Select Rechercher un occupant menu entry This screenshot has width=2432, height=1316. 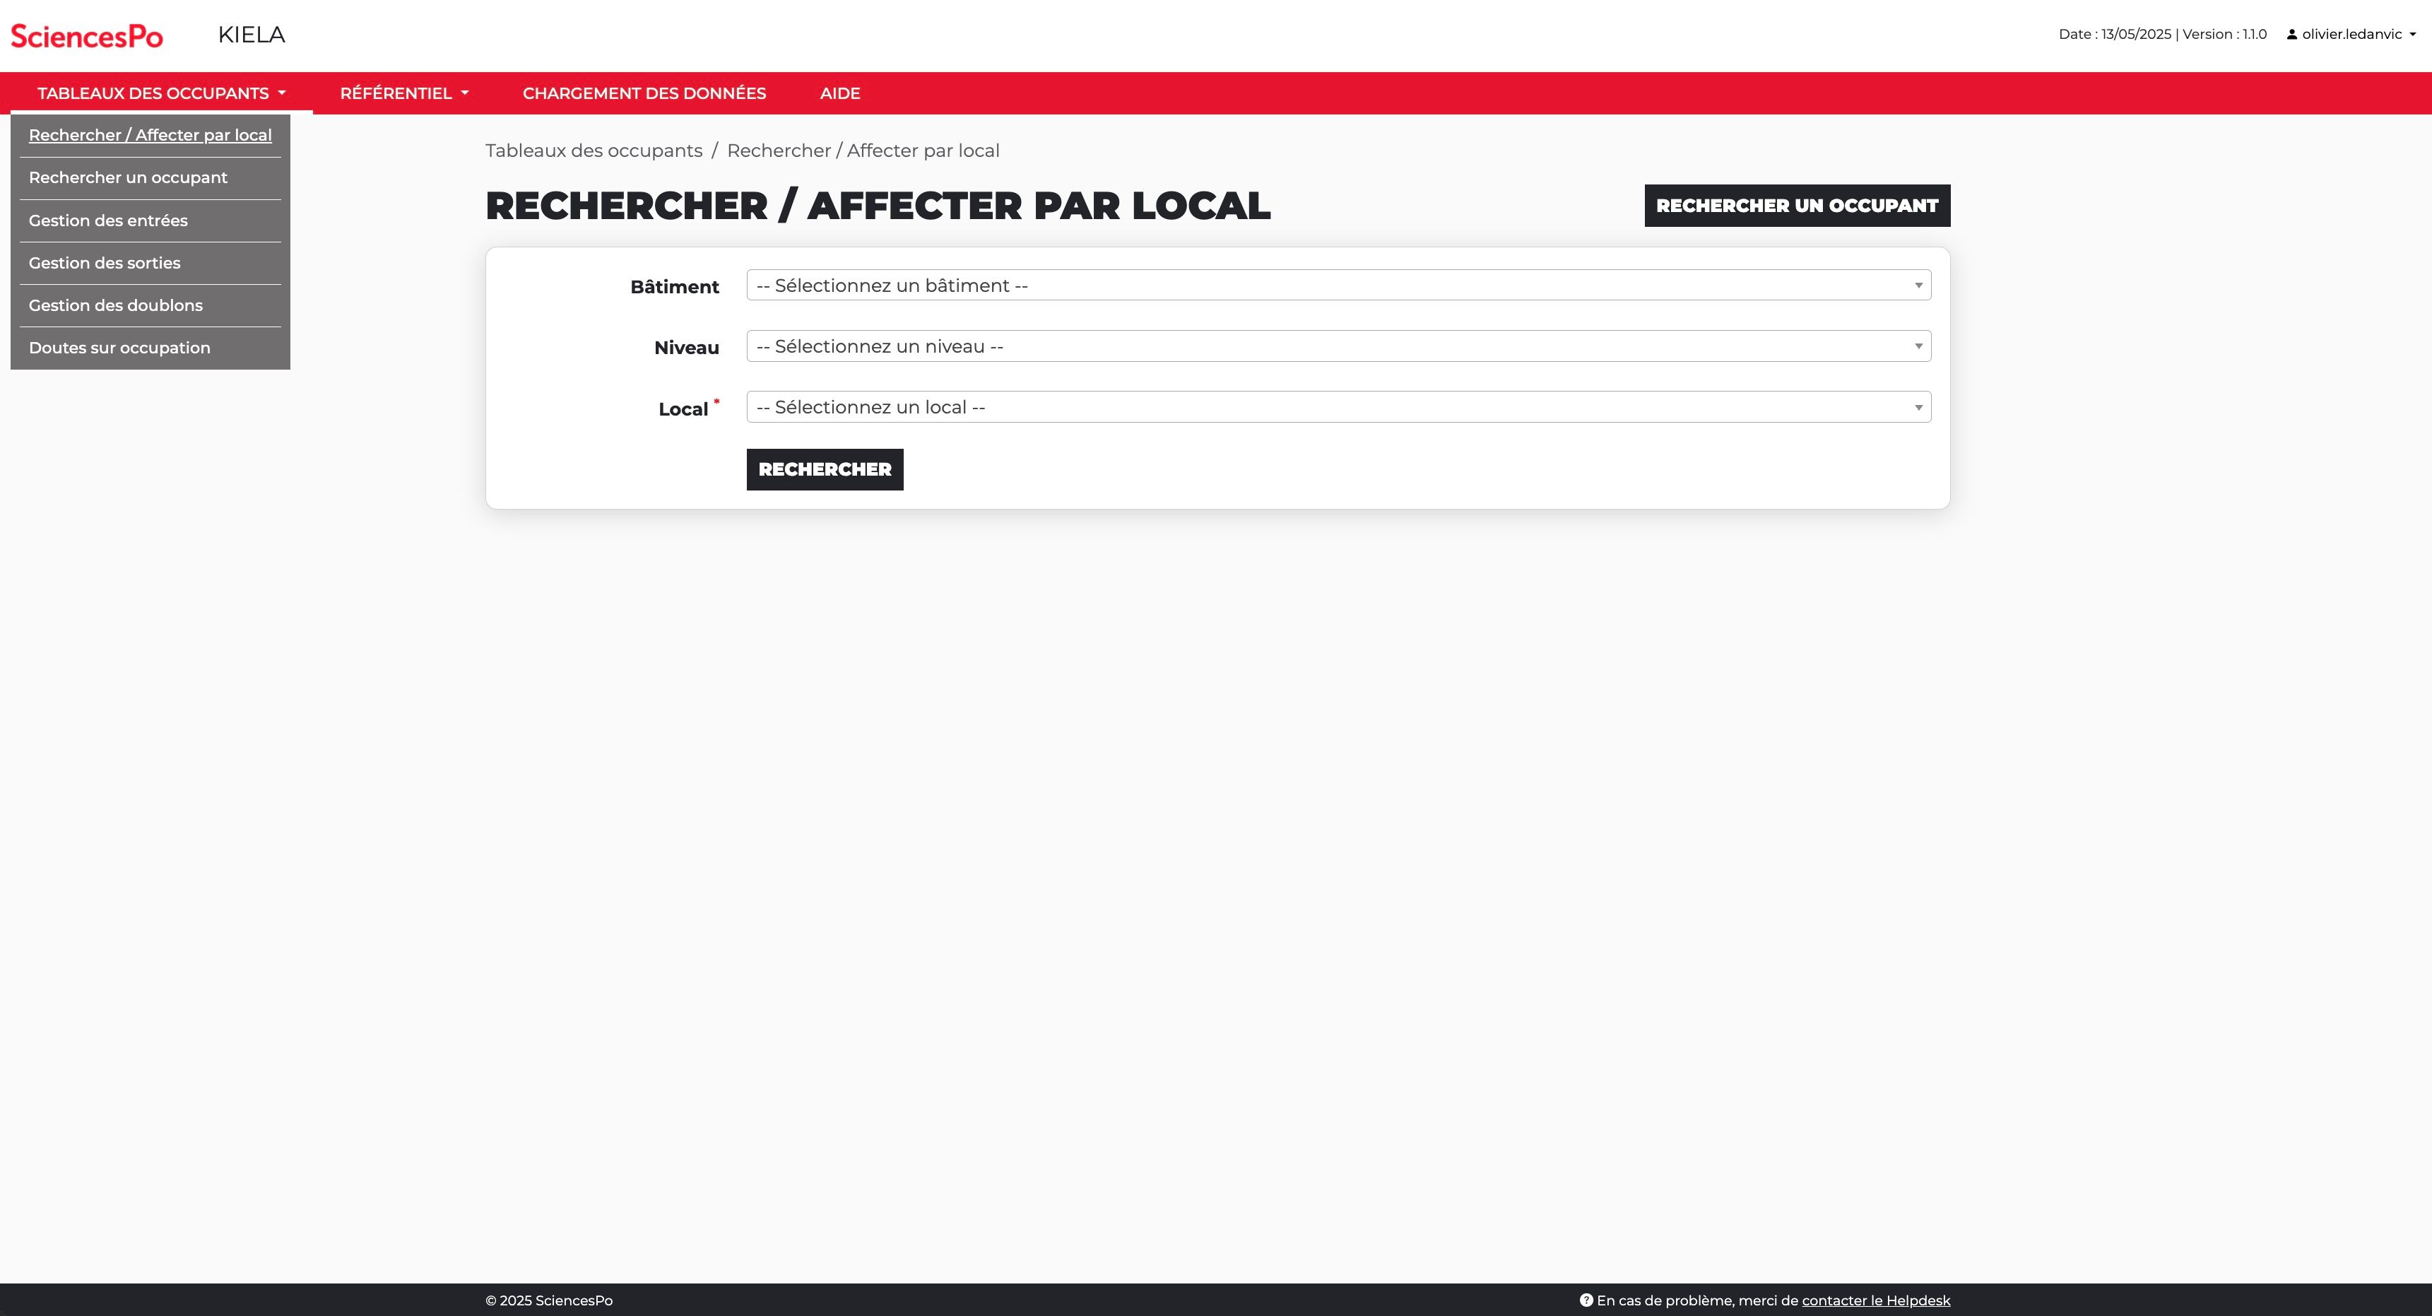coord(129,177)
